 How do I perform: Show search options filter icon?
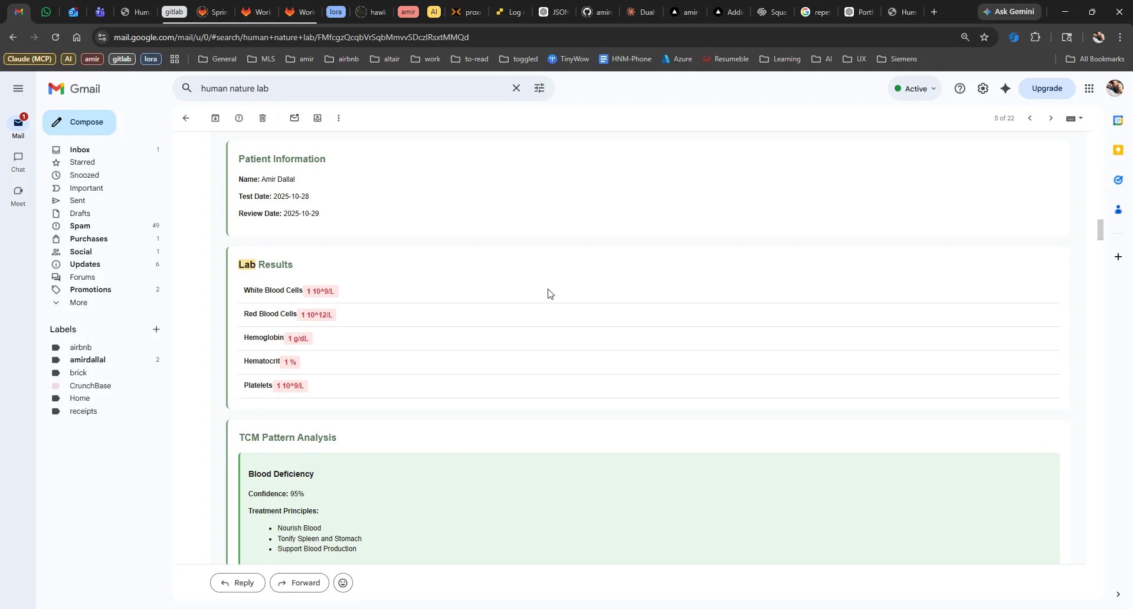click(x=539, y=88)
